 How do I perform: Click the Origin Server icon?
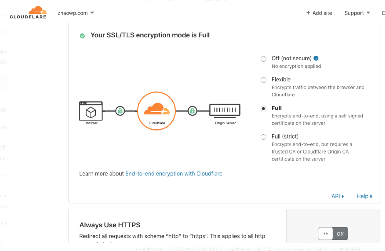225,111
